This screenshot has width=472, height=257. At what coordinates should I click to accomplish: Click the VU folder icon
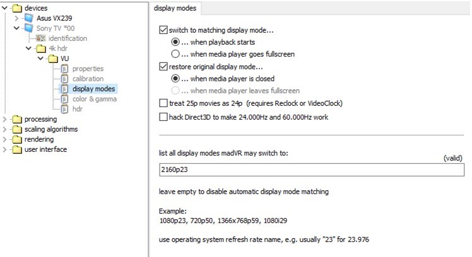tap(53, 59)
